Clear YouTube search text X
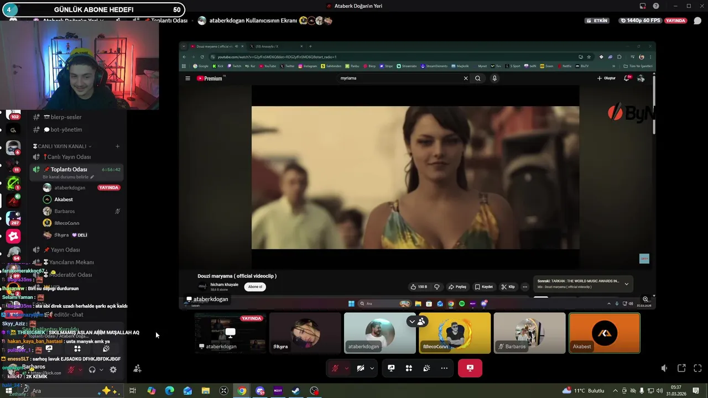Viewport: 708px width, 398px height. pos(466,78)
